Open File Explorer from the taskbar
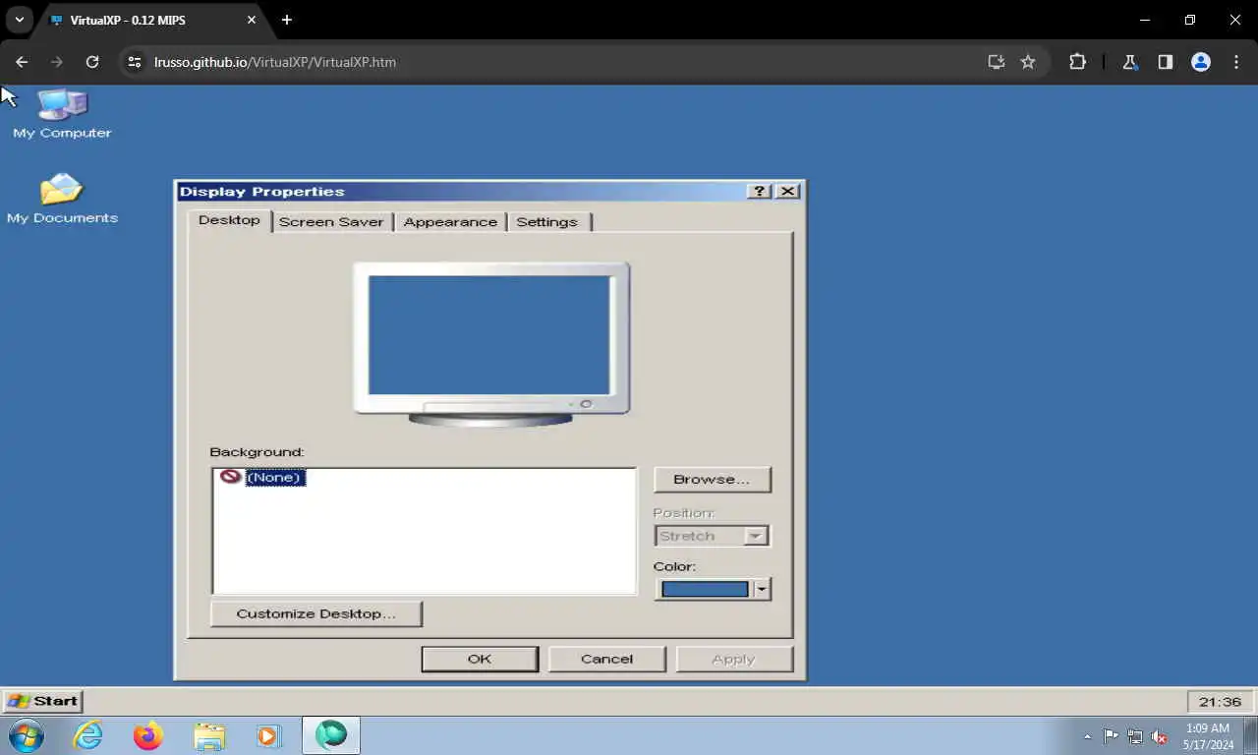 (x=209, y=735)
